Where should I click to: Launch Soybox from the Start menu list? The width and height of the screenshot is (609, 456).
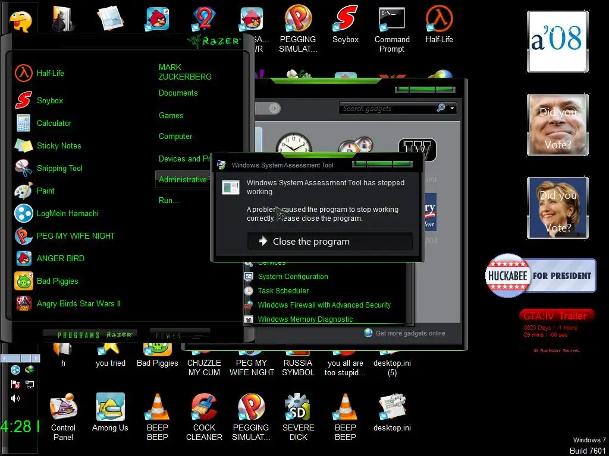[39, 100]
